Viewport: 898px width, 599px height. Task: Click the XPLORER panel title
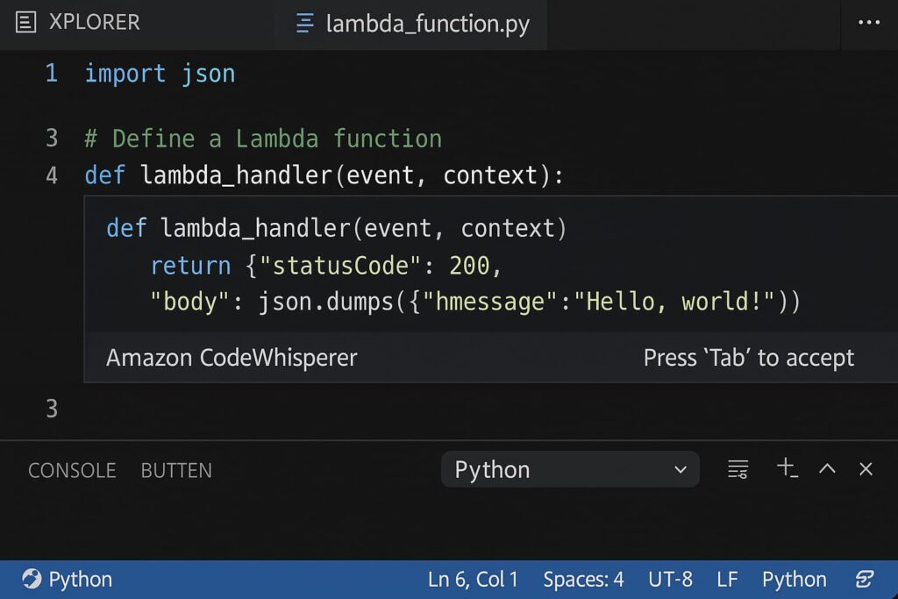tap(95, 22)
